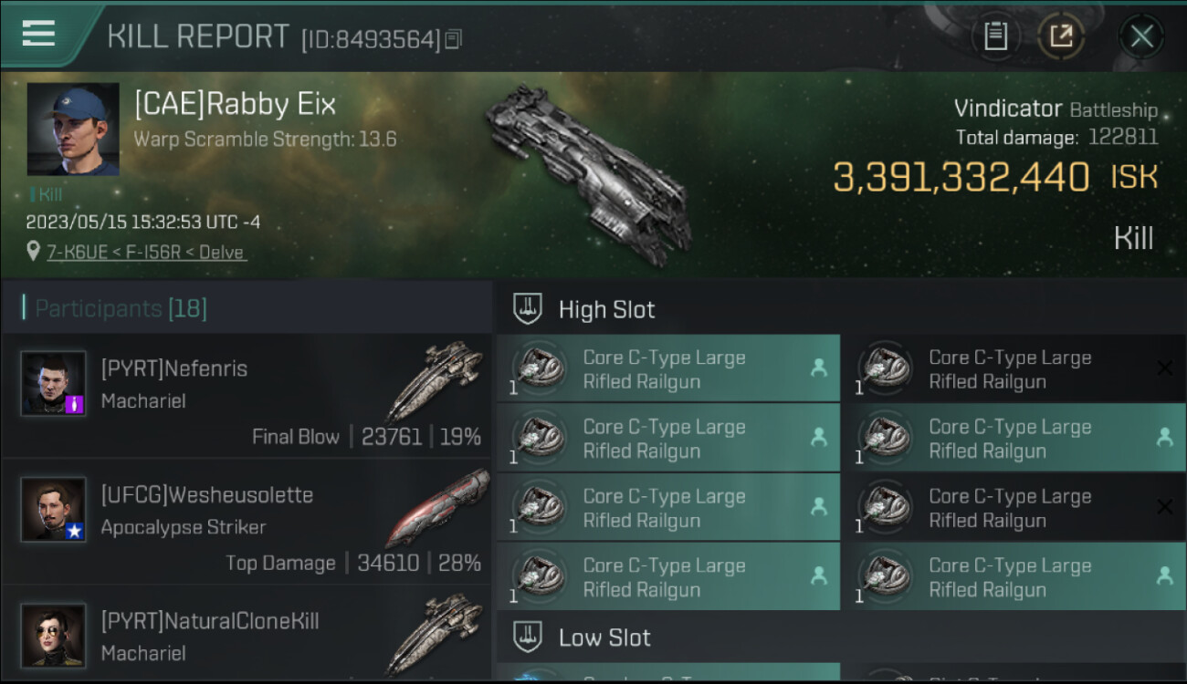
Task: Open Rabby Eix character portrait
Action: point(73,129)
